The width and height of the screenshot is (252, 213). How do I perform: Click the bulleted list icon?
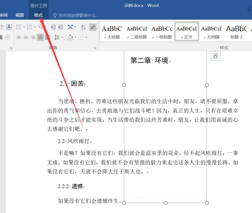pos(19,27)
